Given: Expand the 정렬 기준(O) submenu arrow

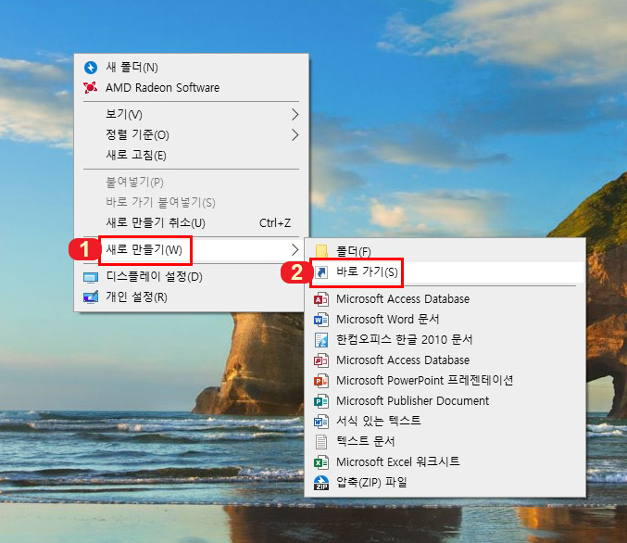Looking at the screenshot, I should pyautogui.click(x=295, y=135).
